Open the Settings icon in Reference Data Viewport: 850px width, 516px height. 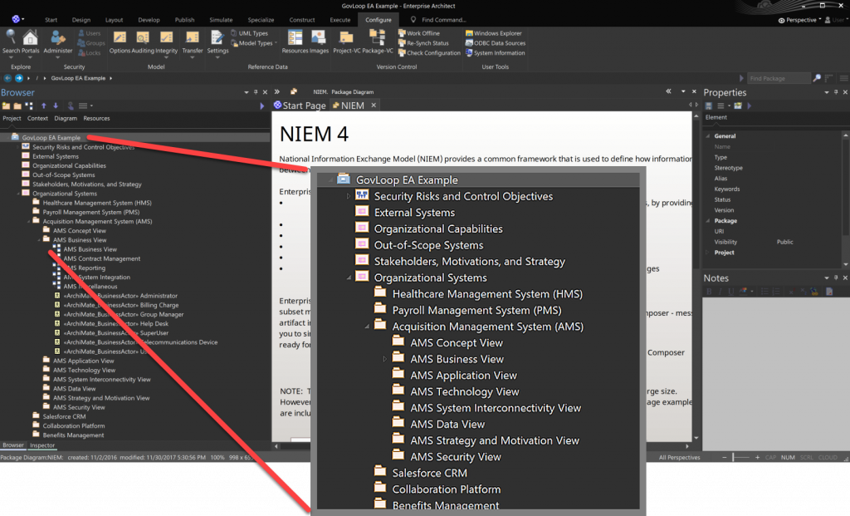click(x=217, y=42)
